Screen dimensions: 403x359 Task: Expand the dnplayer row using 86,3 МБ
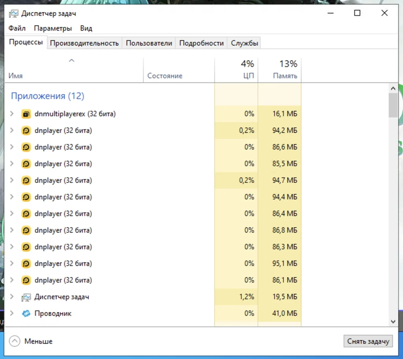coord(11,247)
